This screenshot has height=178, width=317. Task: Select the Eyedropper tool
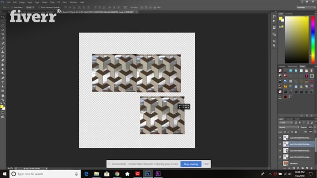pyautogui.click(x=3, y=39)
